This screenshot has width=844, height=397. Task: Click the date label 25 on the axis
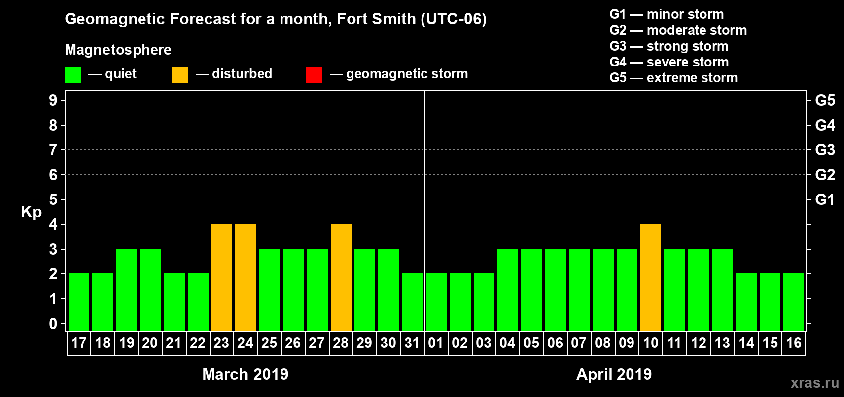[269, 343]
